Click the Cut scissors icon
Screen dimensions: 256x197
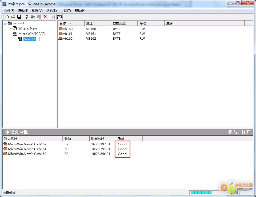click(27, 17)
